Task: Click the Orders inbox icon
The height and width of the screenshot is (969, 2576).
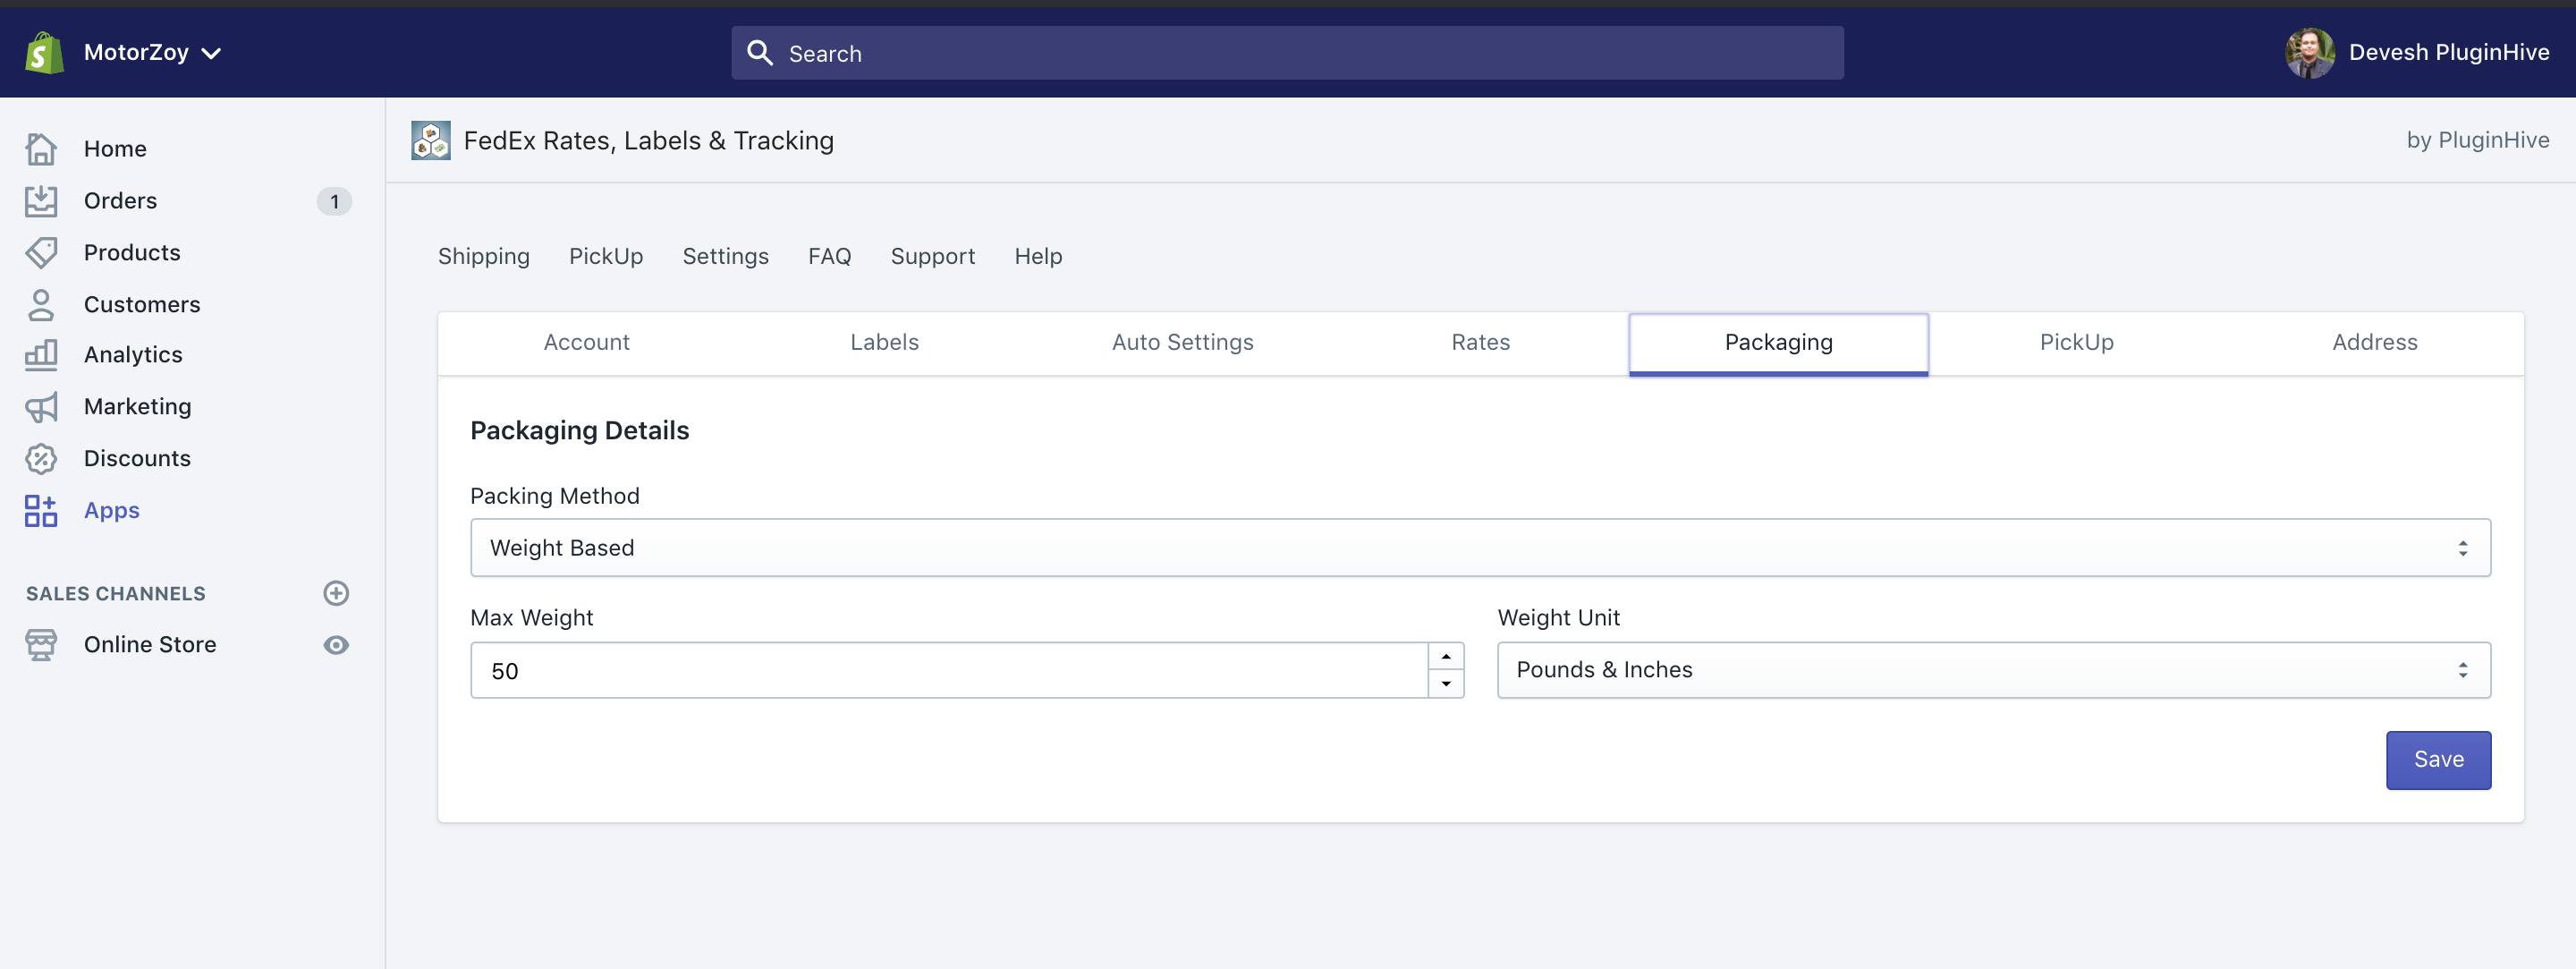Action: (41, 201)
